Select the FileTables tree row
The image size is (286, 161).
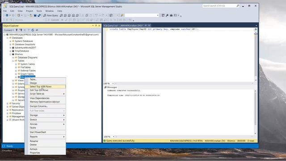pos(25,68)
